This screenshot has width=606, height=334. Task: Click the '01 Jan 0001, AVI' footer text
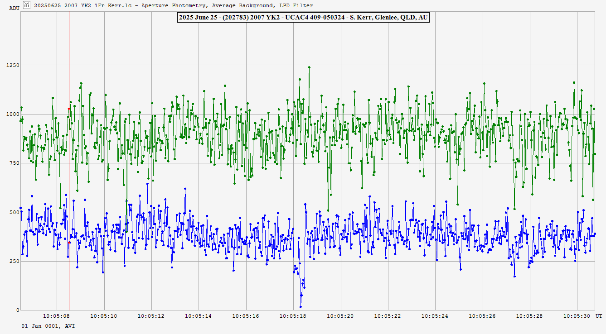(x=48, y=325)
